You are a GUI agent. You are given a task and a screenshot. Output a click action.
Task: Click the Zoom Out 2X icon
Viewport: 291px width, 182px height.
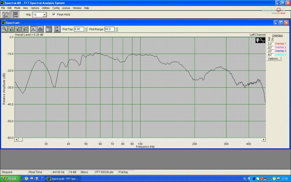tap(18, 29)
